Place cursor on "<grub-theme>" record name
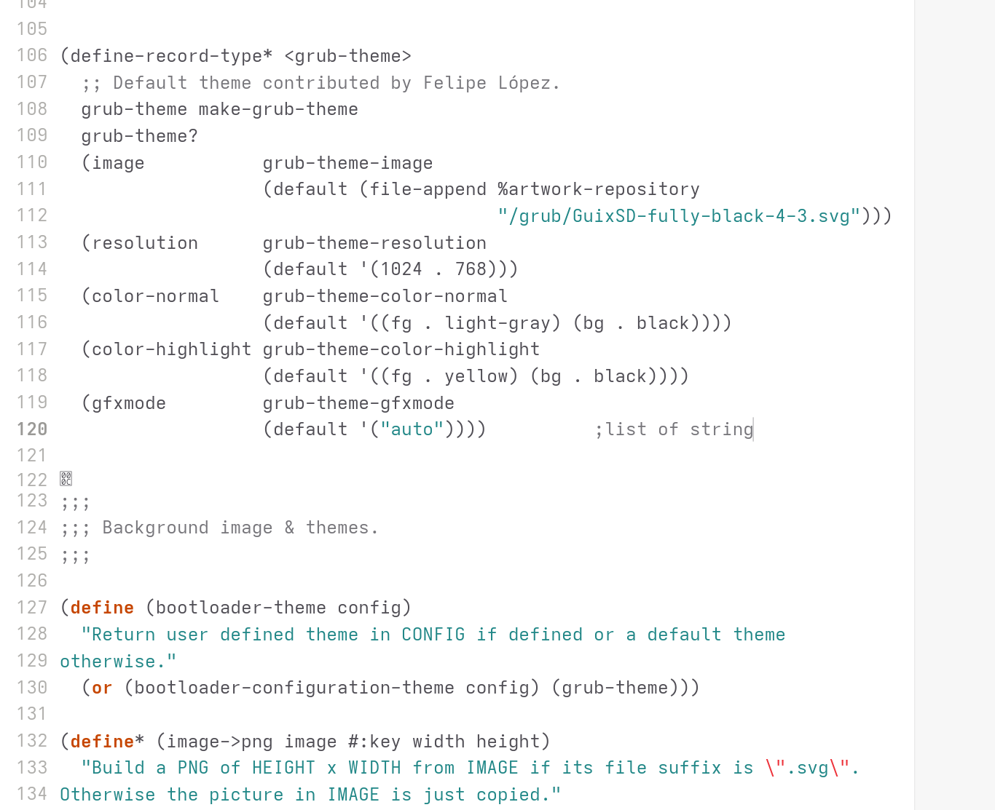 (x=348, y=56)
